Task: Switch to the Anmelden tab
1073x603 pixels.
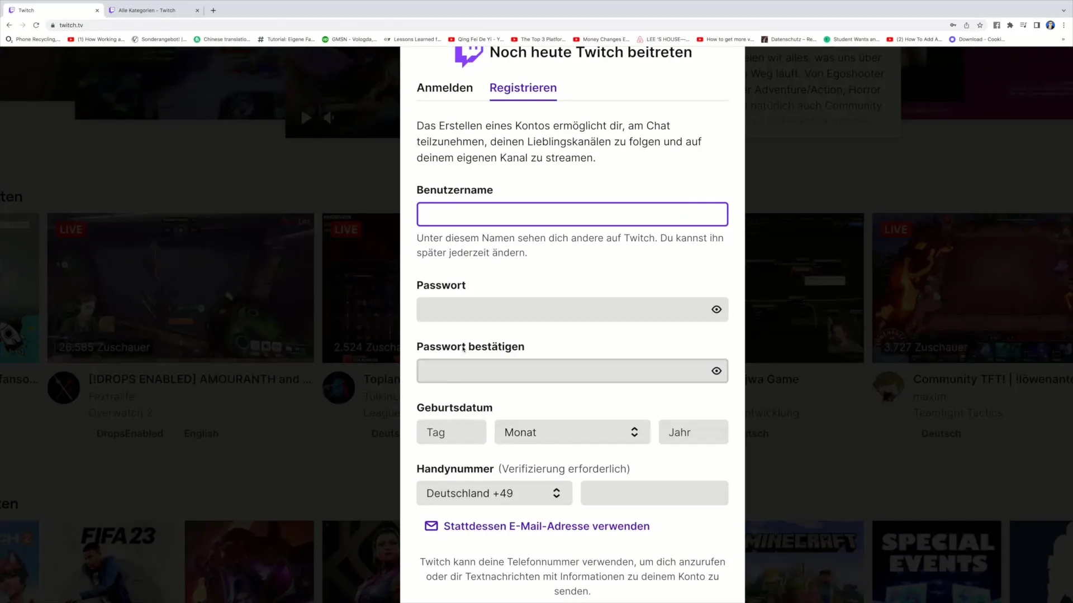Action: click(x=445, y=88)
